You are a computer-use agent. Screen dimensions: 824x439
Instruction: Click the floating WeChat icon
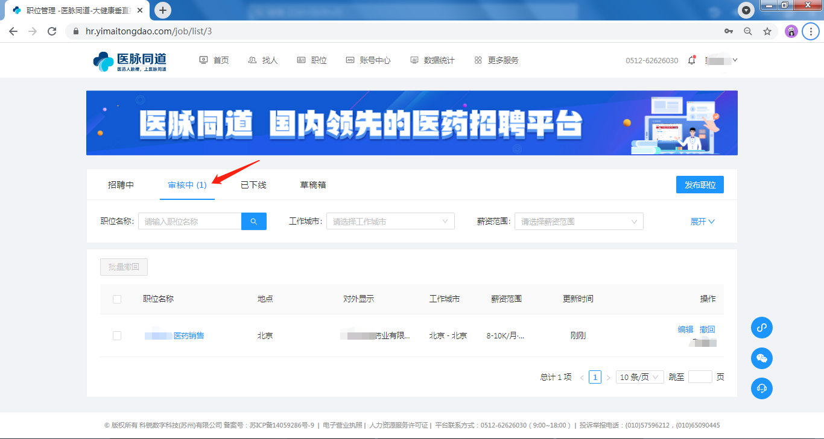point(761,358)
